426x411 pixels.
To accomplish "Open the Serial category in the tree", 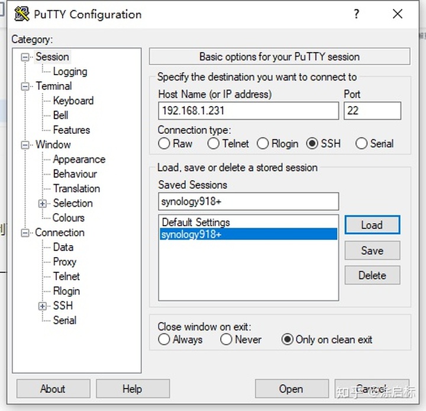I will coord(64,320).
